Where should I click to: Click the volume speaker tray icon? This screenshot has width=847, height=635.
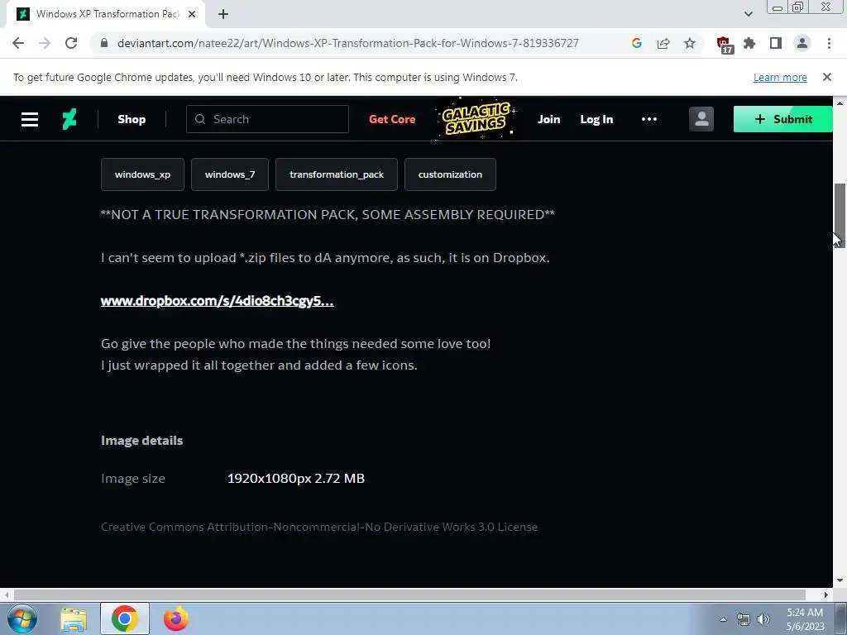coord(763,619)
